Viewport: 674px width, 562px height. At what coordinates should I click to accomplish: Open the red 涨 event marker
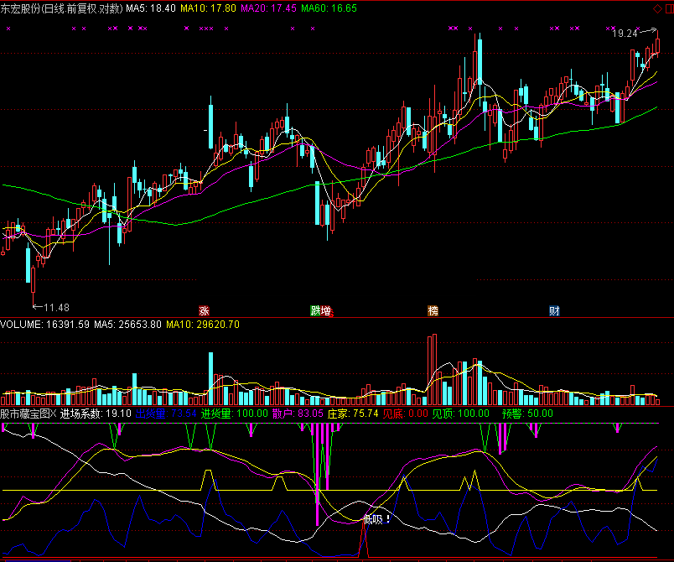[x=204, y=311]
